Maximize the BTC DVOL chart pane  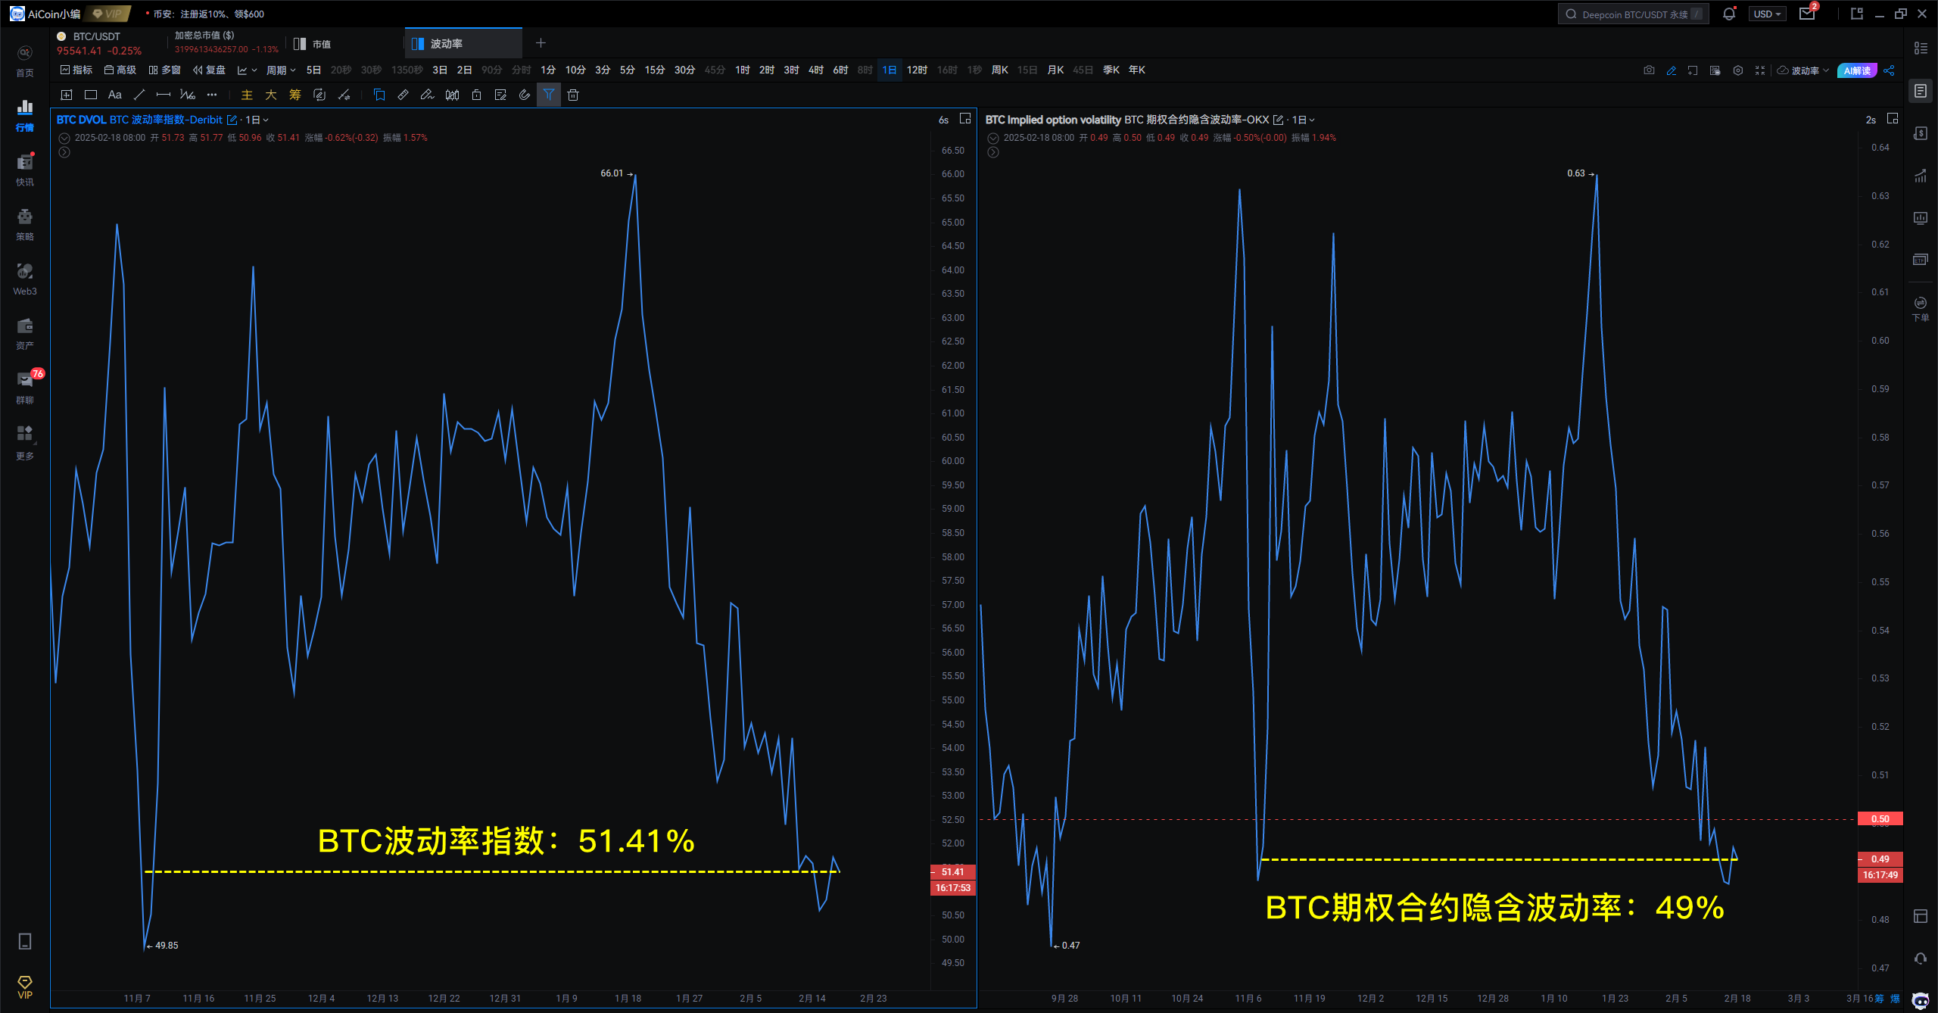pyautogui.click(x=965, y=119)
